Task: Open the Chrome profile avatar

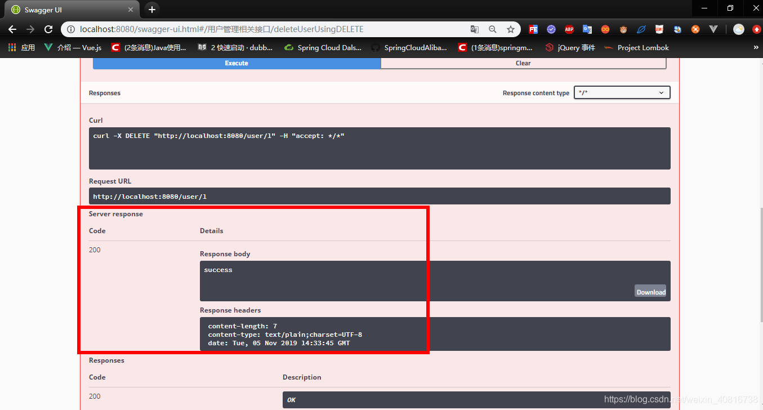Action: (x=739, y=29)
